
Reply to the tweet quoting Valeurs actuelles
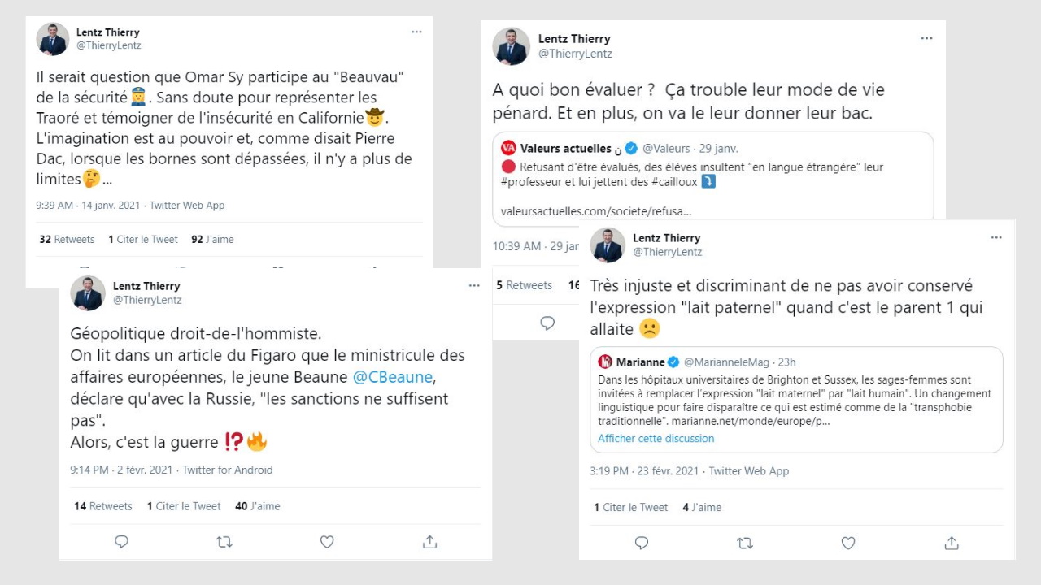pos(547,323)
